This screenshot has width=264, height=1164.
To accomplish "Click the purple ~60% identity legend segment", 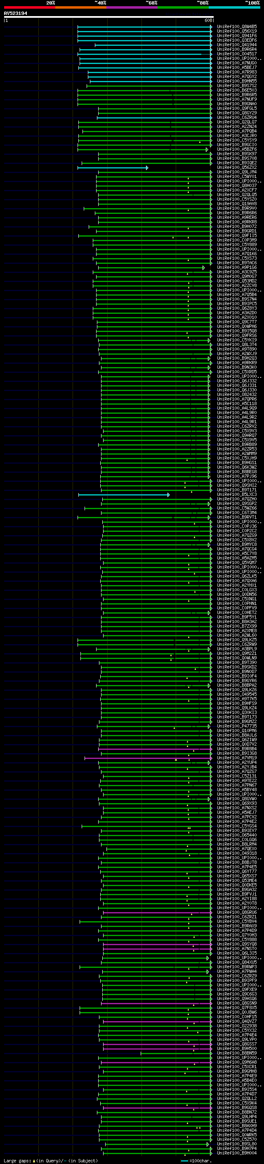I will click(132, 7).
